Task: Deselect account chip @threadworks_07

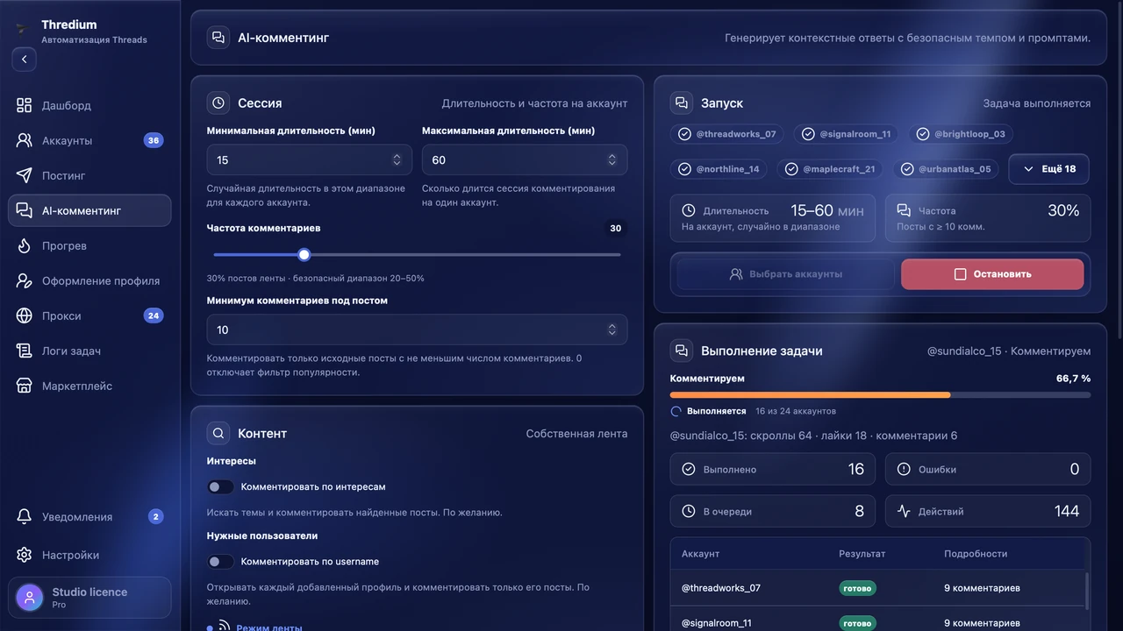Action: pyautogui.click(x=727, y=134)
